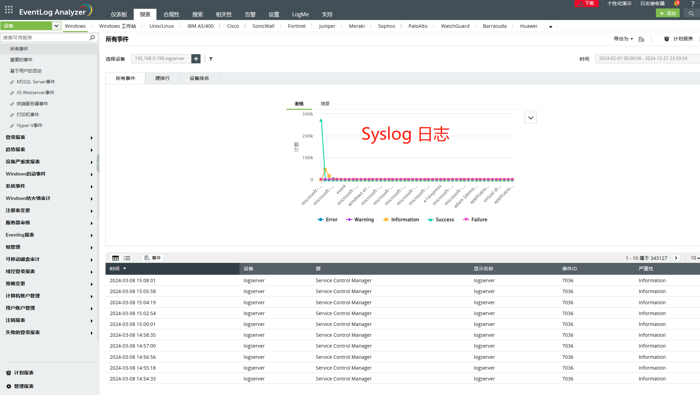Toggle Success series in chart legend
The image size is (700, 395).
point(440,220)
